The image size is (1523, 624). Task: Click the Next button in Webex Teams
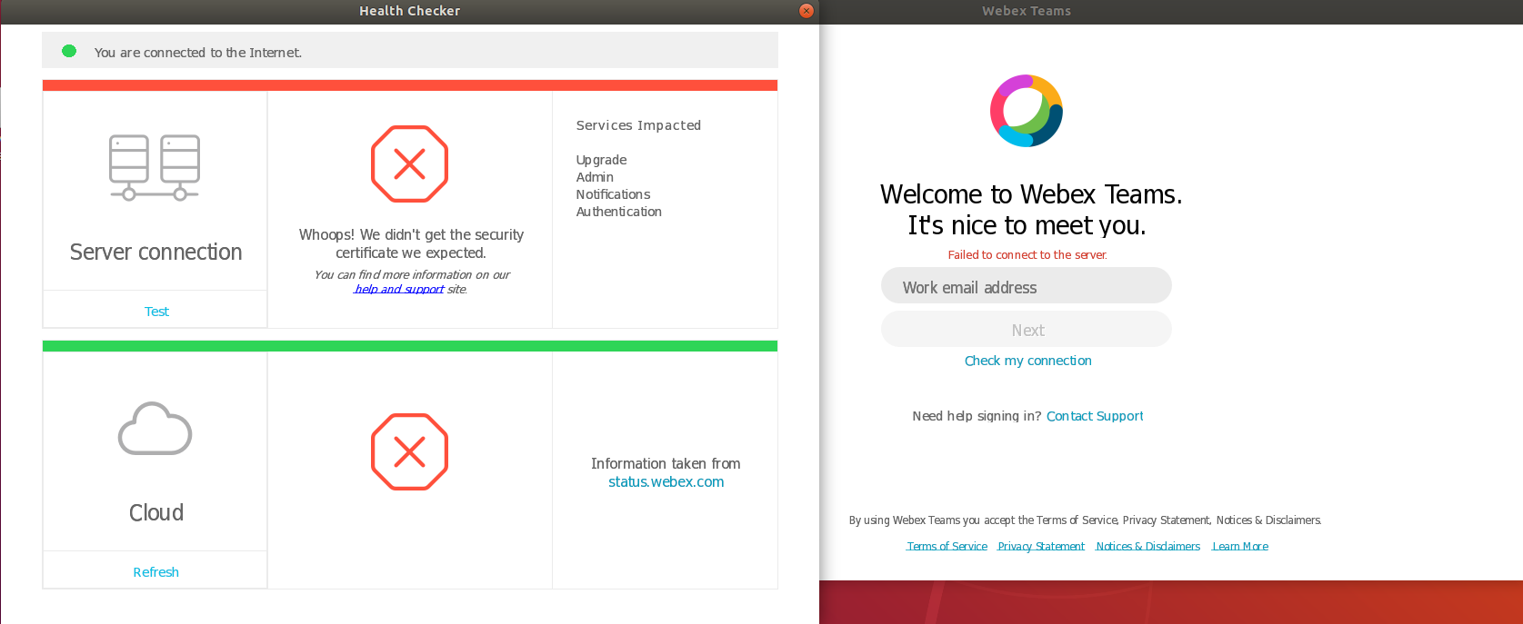point(1027,330)
